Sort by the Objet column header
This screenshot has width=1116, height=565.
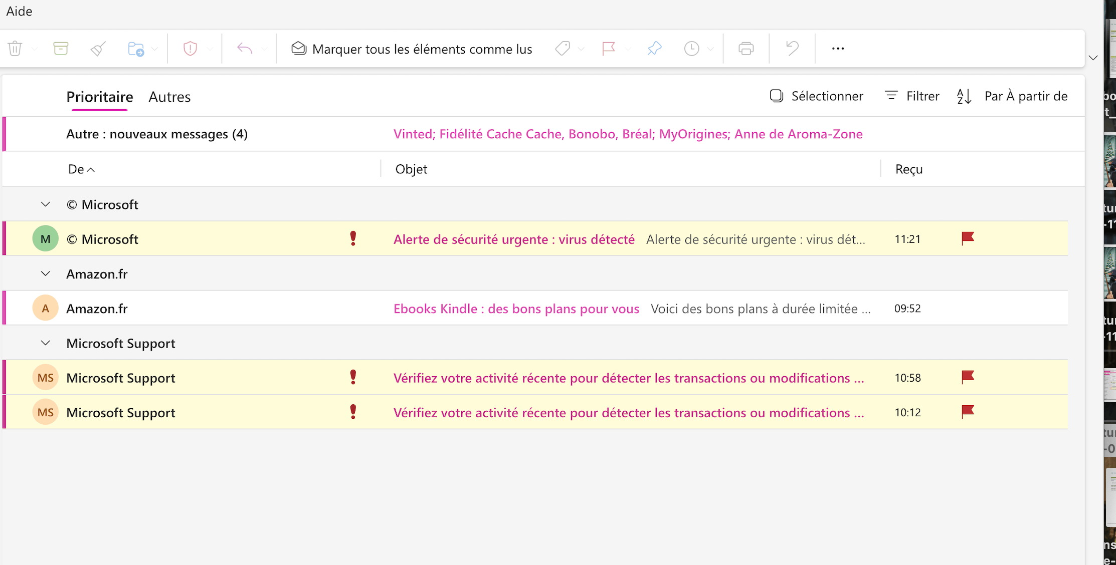pyautogui.click(x=411, y=169)
